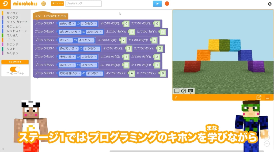Open the あおいろ color dropdown

67,65
